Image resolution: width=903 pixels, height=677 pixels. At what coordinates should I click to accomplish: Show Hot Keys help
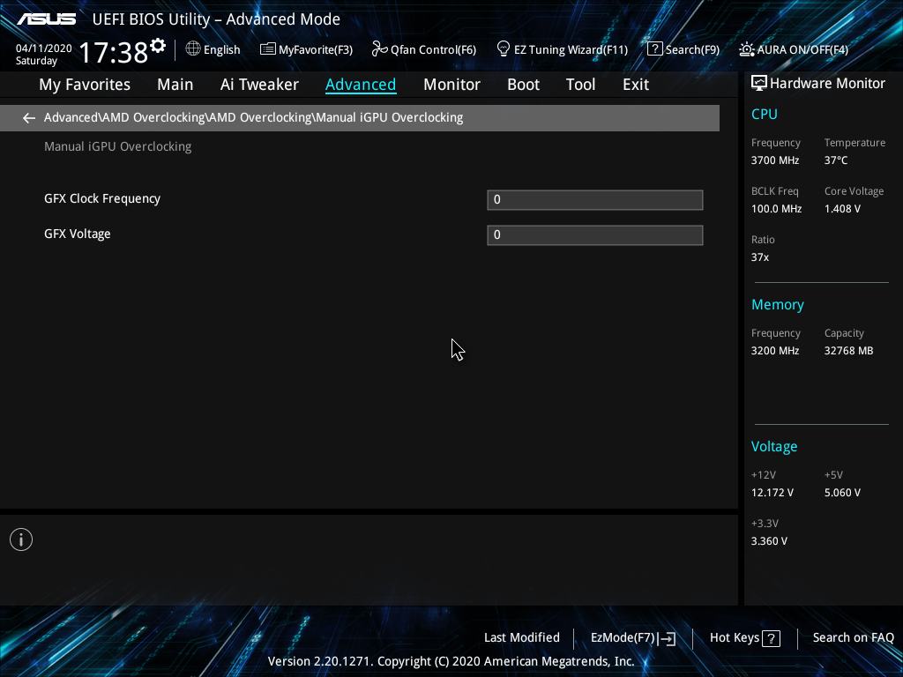(735, 638)
